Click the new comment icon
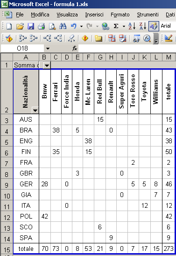 [x=99, y=38]
